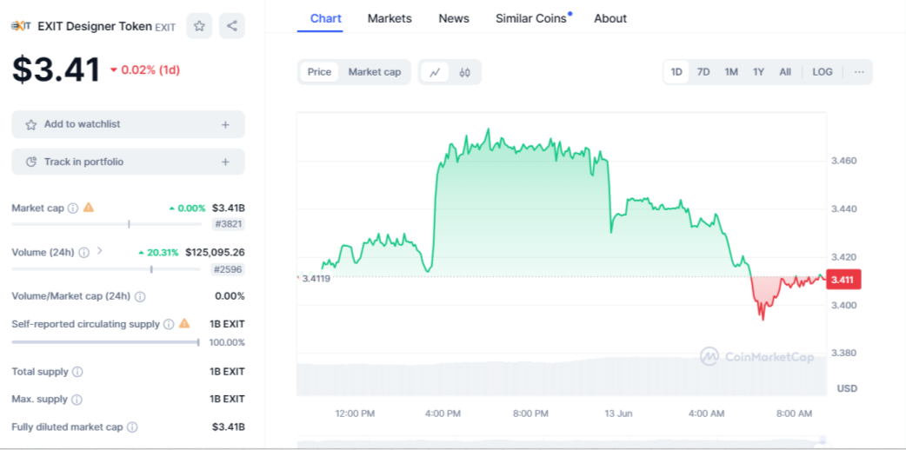Click the share icon beside token name
This screenshot has width=906, height=450.
(231, 26)
